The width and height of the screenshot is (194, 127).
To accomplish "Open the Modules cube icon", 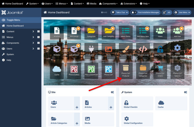I will pos(57,51).
